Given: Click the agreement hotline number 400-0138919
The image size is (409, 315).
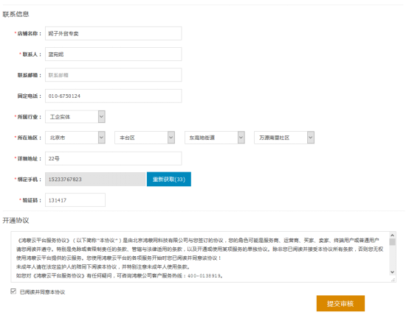Looking at the screenshot, I should tap(205, 276).
